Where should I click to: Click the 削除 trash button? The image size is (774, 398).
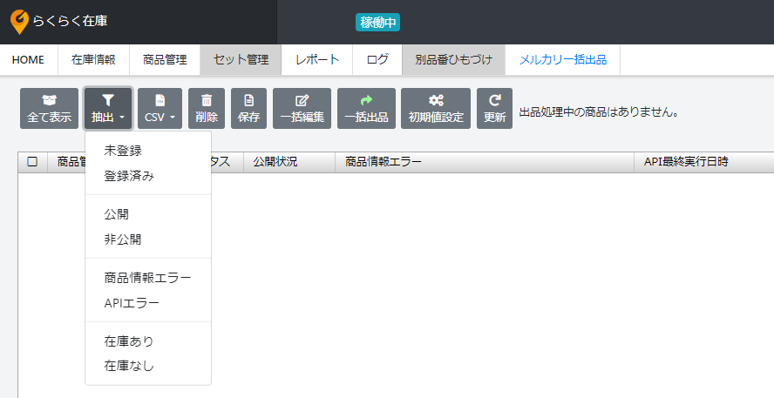[207, 109]
